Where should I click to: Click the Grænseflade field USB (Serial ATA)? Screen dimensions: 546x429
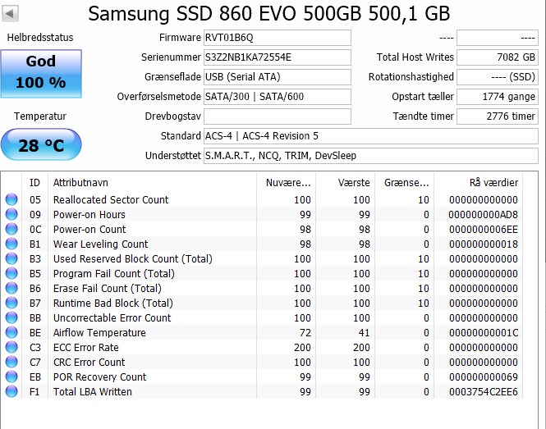[x=278, y=77]
